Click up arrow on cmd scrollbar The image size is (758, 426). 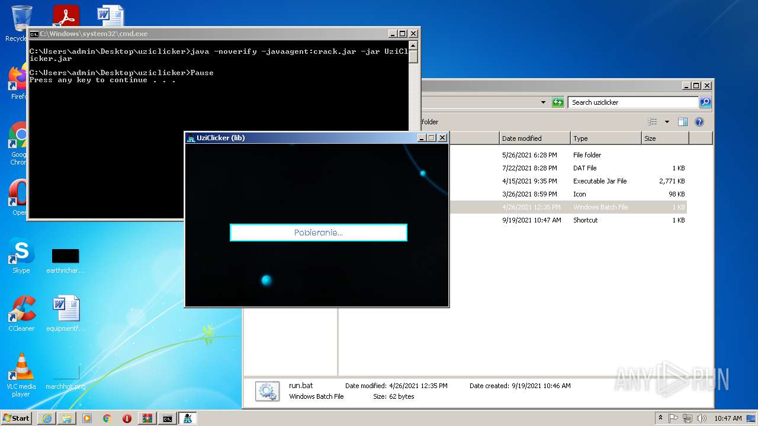(414, 46)
